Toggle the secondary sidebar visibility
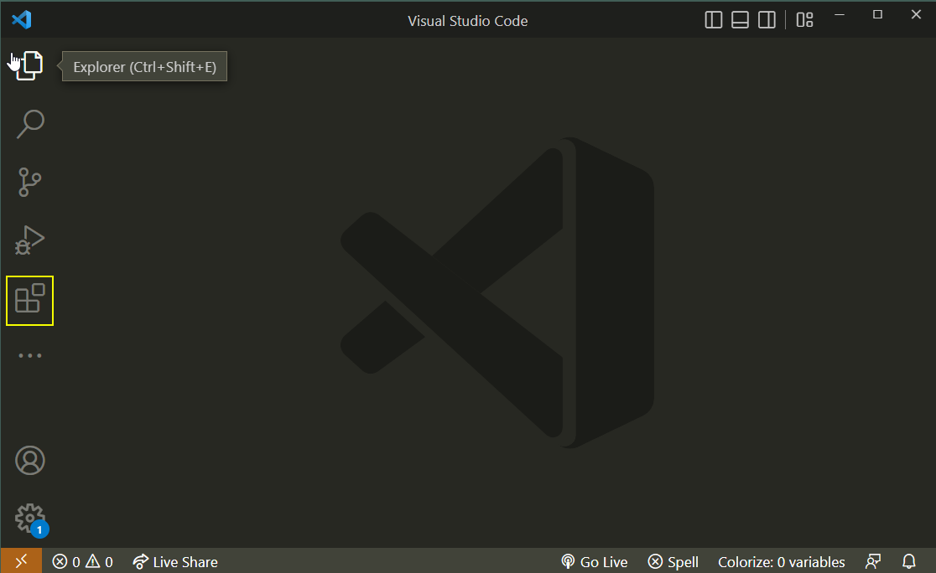The width and height of the screenshot is (936, 573). point(767,19)
